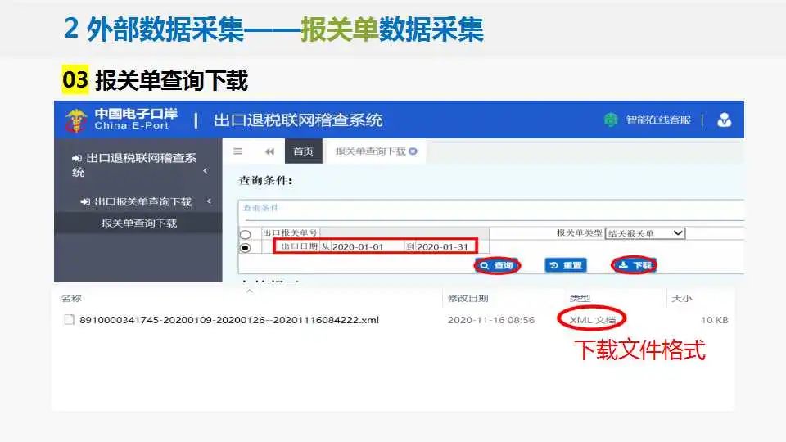Sort the file list by 名称 column
This screenshot has height=442, width=786.
pos(71,298)
